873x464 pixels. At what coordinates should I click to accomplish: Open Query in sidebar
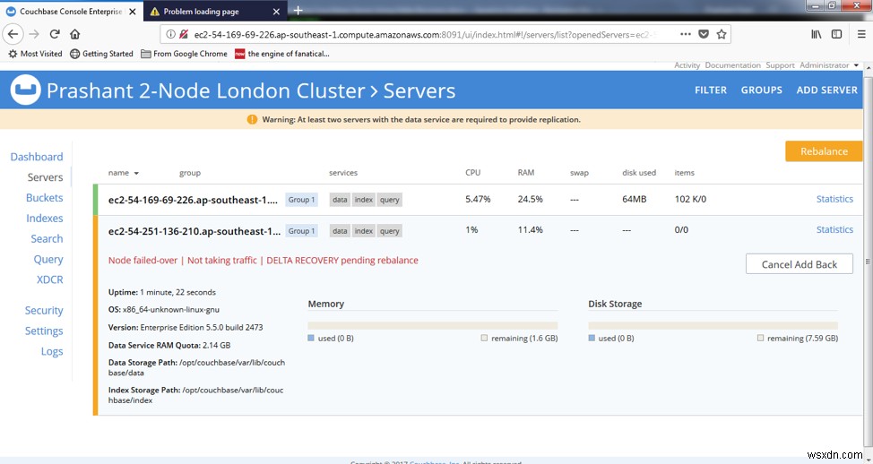pos(48,259)
